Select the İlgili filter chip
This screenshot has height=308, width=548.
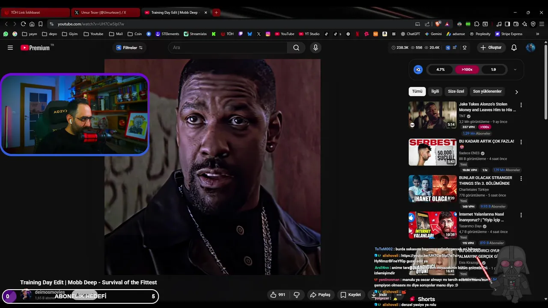coord(435,92)
